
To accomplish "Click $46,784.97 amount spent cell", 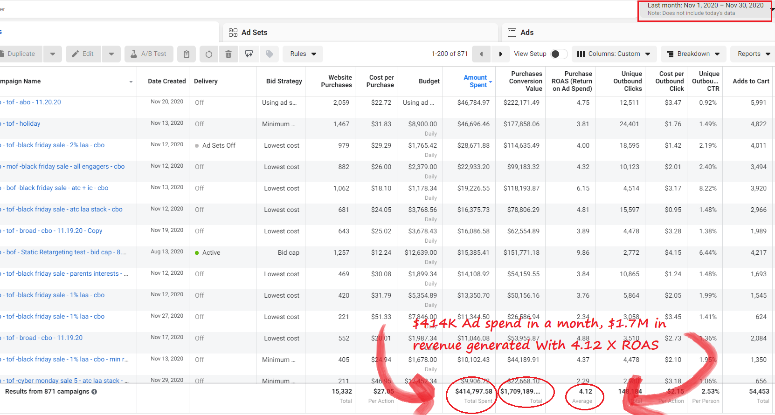I will 473,102.
